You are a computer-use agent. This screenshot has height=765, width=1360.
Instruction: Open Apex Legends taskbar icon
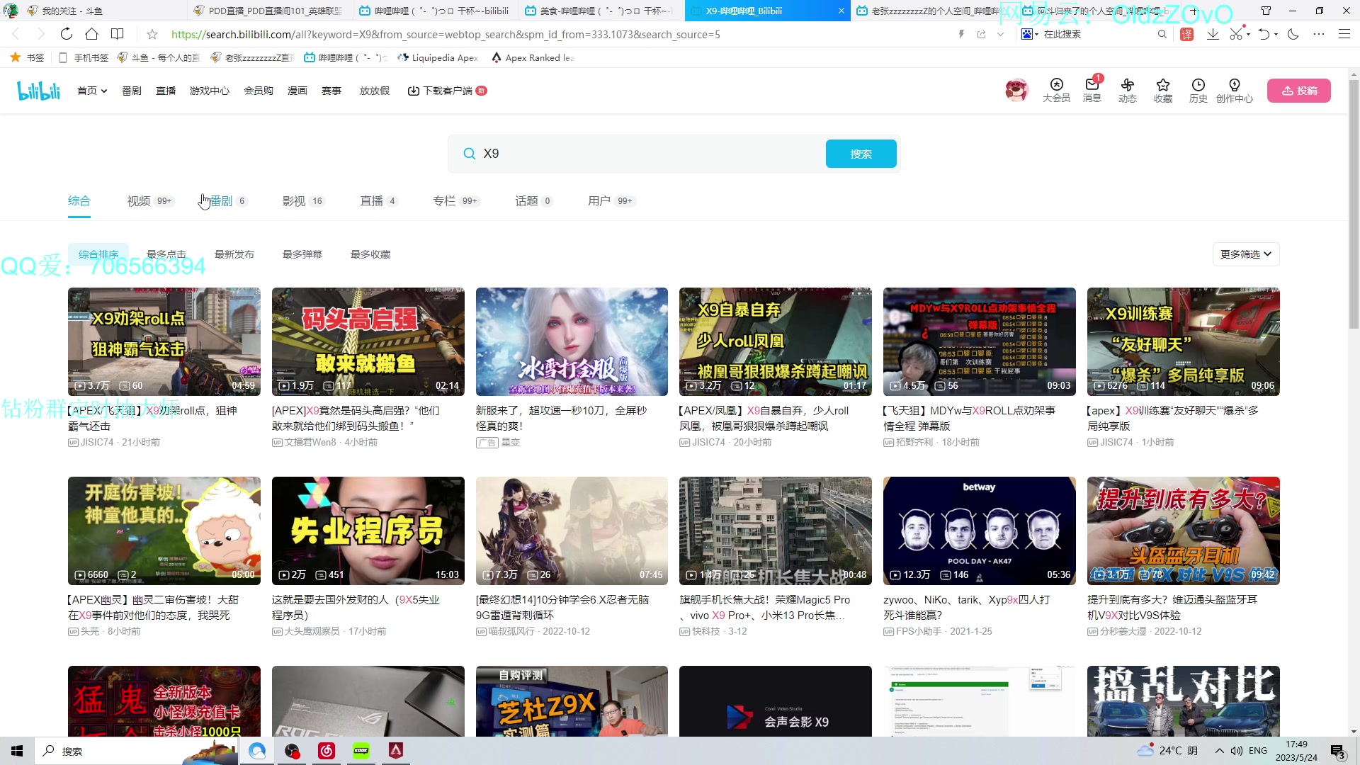[396, 751]
